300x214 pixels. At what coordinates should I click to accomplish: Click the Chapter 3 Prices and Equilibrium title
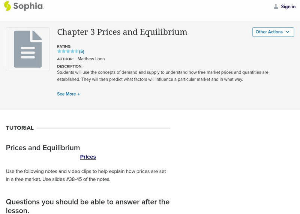coord(122,32)
